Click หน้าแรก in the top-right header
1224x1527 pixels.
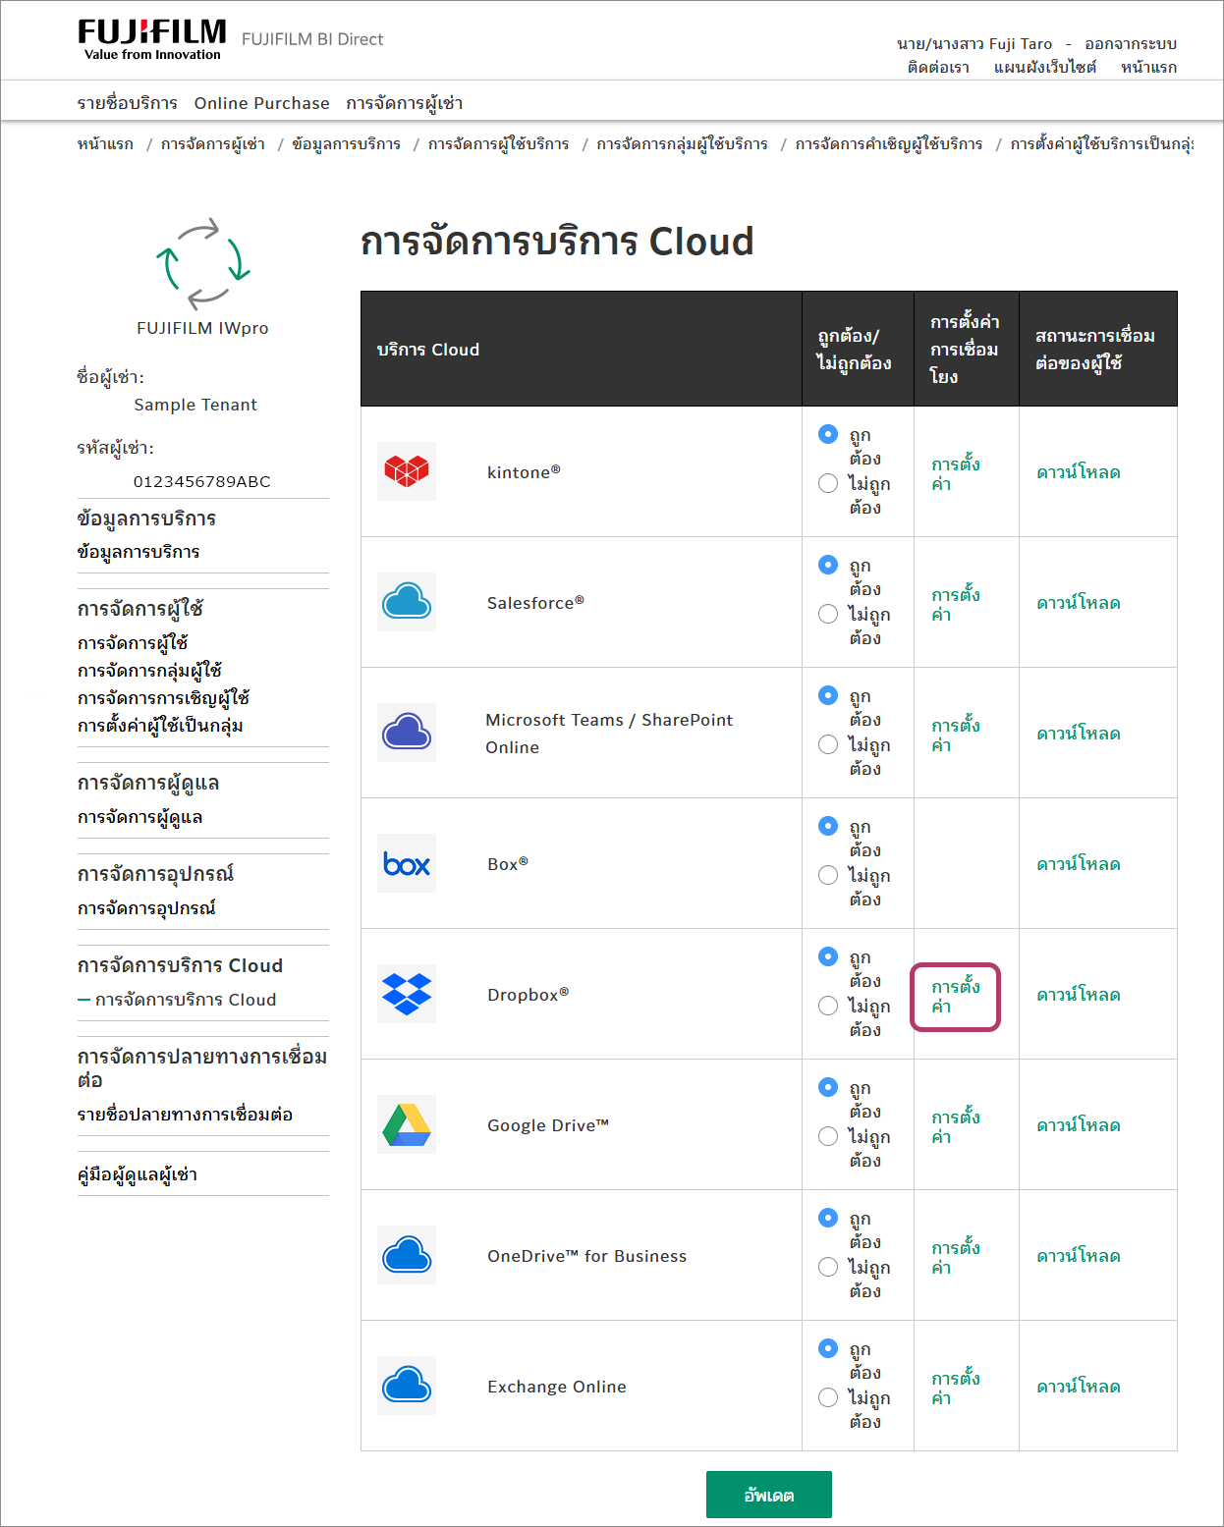pyautogui.click(x=1148, y=68)
